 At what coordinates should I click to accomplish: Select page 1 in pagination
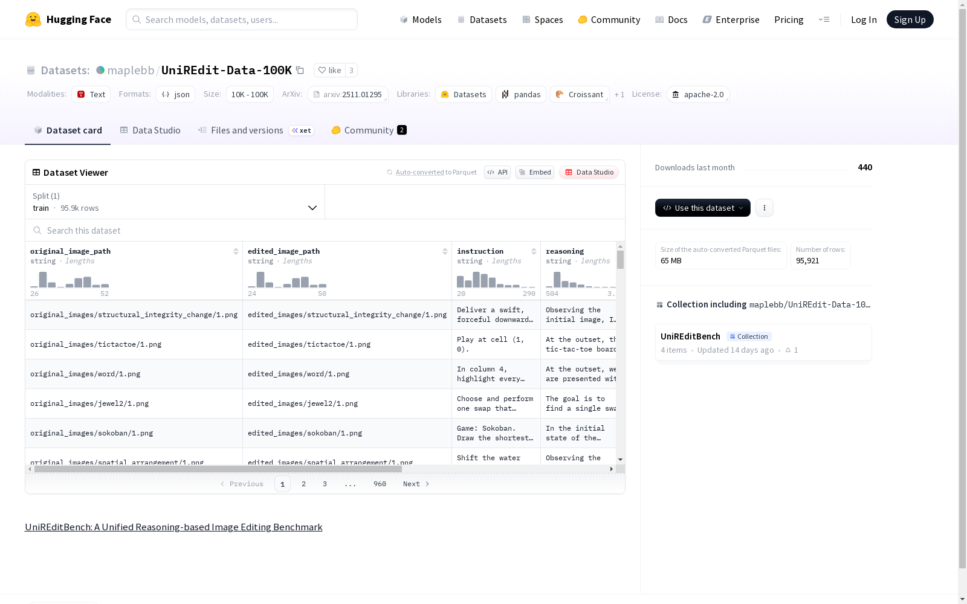(x=282, y=484)
